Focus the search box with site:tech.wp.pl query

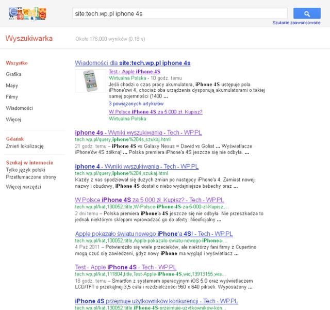click(180, 13)
